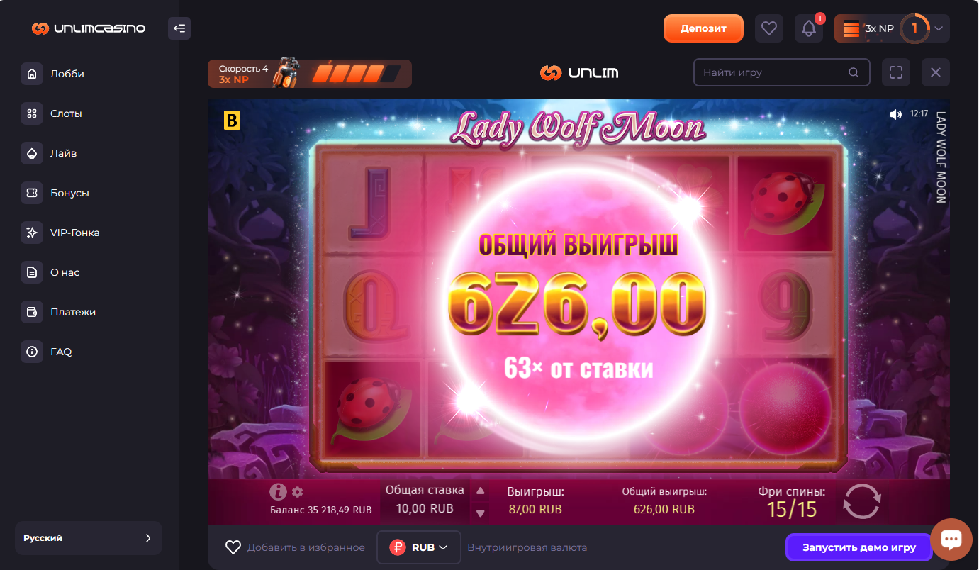Increase total bet with up arrow

pos(481,490)
